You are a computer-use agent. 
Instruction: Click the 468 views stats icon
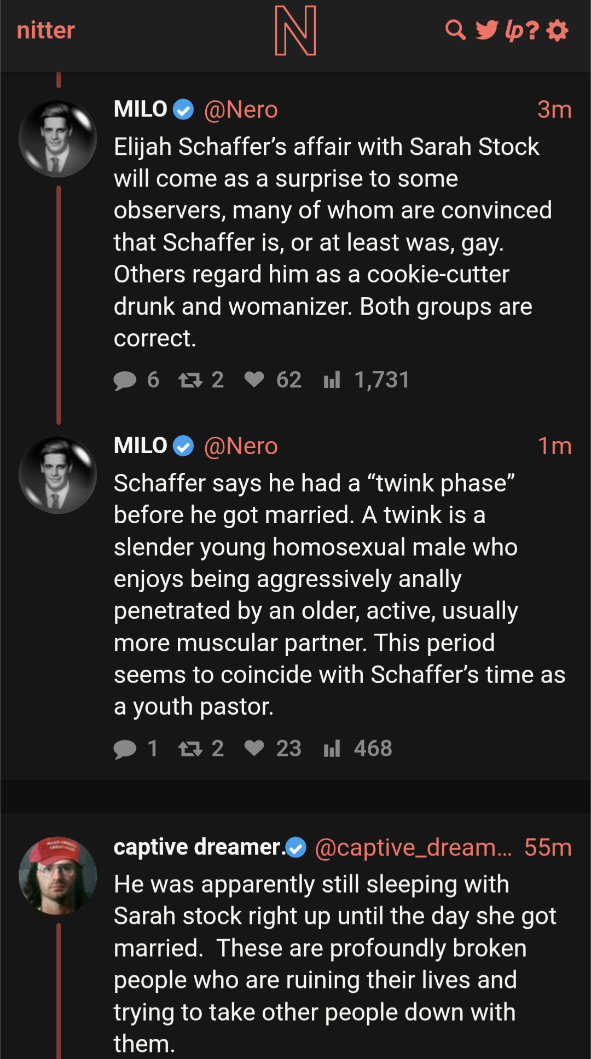[332, 749]
